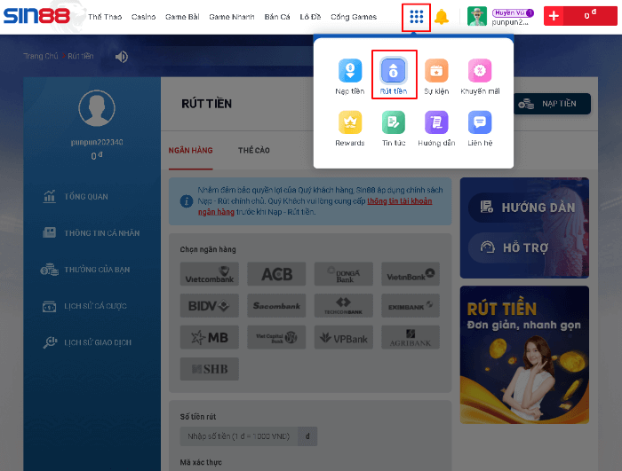The width and height of the screenshot is (622, 471).
Task: Click punpun2... username in header
Action: coord(510,22)
